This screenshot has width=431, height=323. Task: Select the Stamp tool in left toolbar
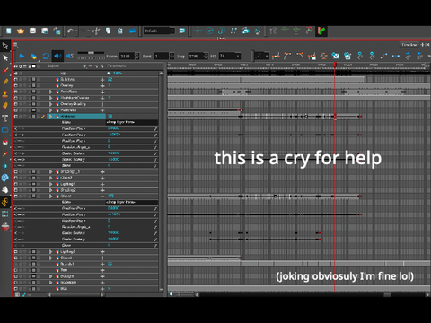point(5,94)
